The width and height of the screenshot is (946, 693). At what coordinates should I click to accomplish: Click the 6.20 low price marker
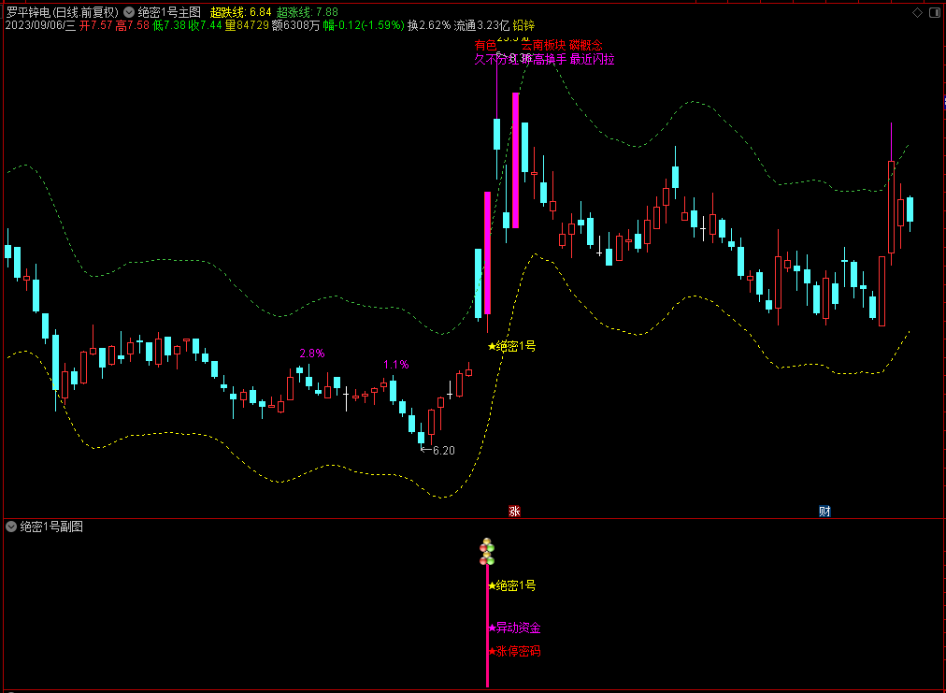[438, 451]
